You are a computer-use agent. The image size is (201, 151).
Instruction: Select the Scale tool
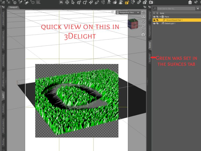click(x=97, y=2)
